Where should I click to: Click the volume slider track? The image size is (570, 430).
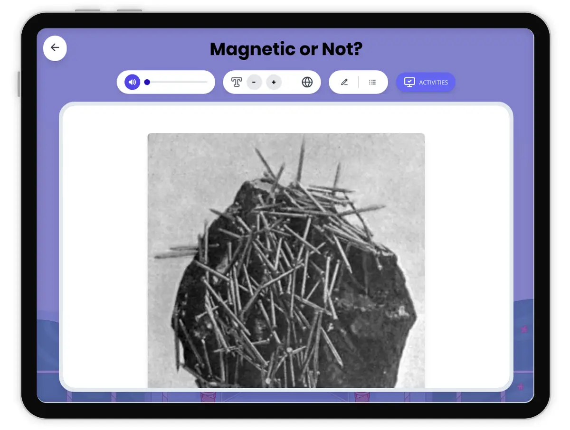(x=176, y=82)
